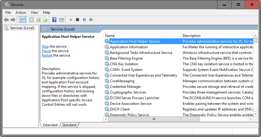Click the Services title bar app icon

click(x=7, y=4)
